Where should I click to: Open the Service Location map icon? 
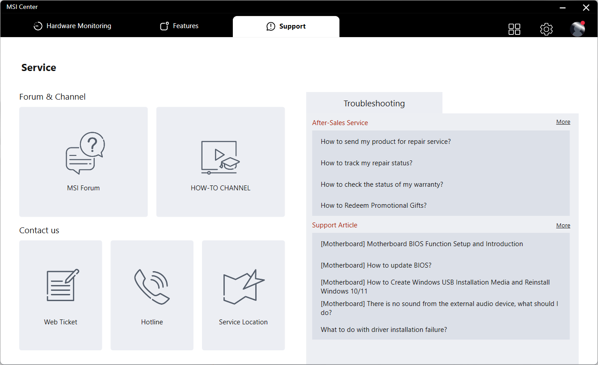tap(244, 287)
